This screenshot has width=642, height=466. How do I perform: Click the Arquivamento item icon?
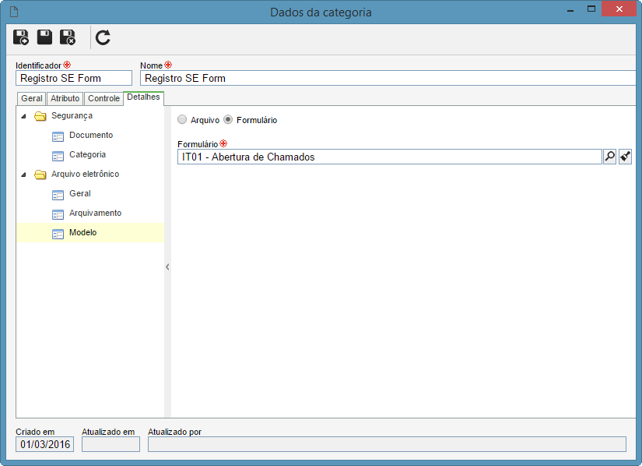click(x=58, y=214)
